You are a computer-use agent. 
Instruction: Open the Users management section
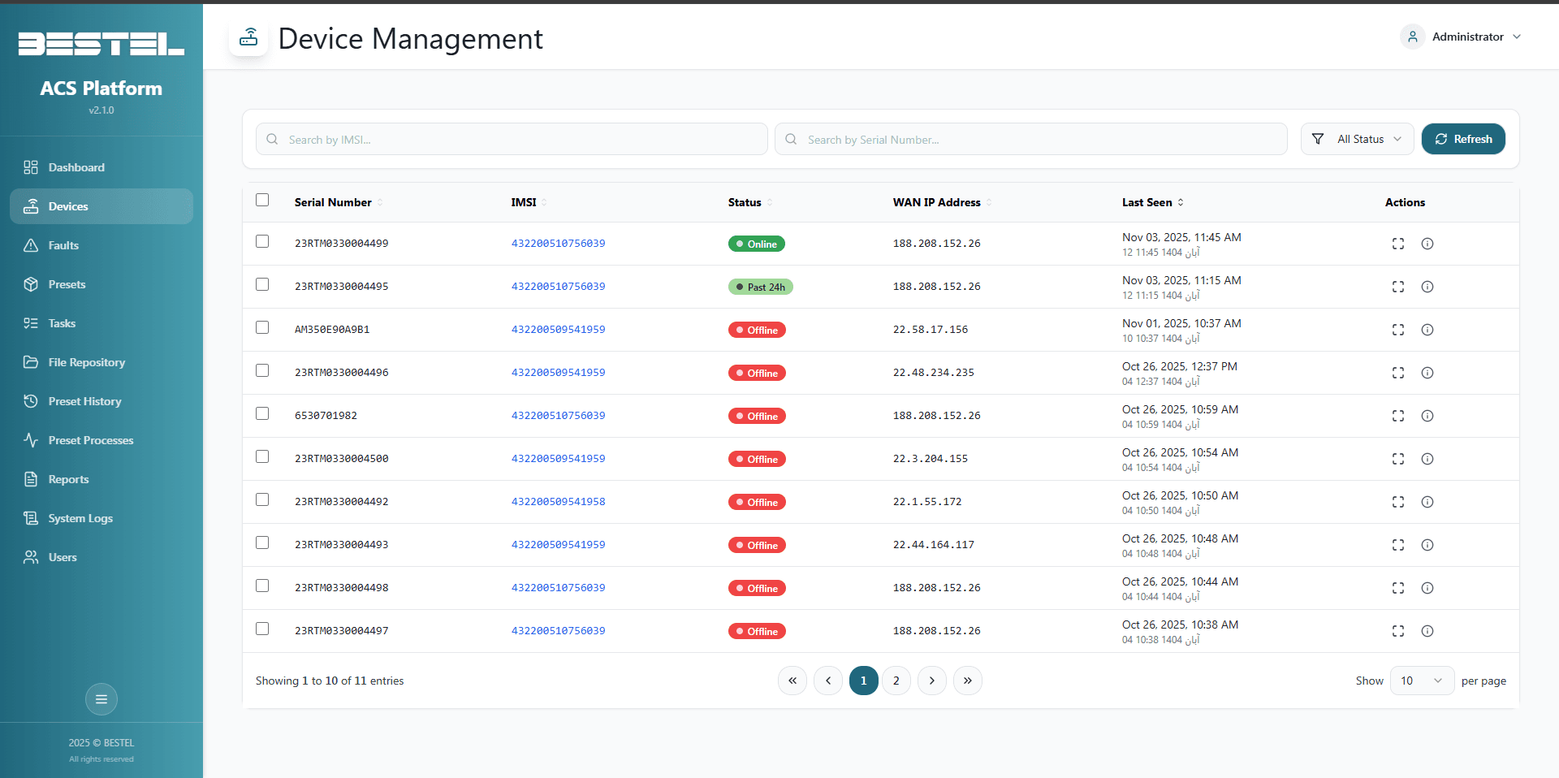pos(62,557)
